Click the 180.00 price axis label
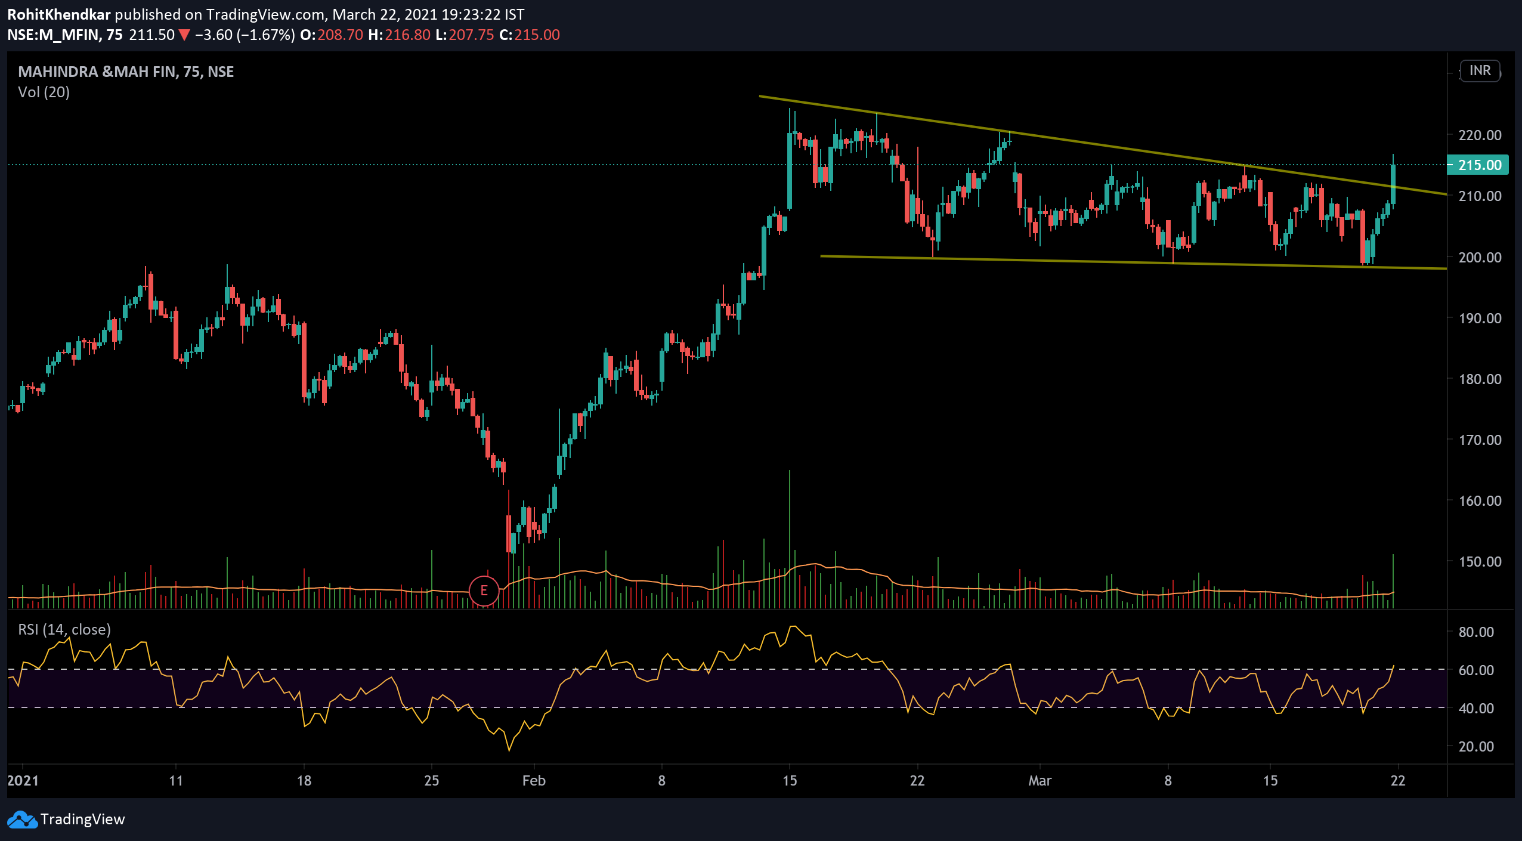The height and width of the screenshot is (841, 1522). tap(1480, 379)
